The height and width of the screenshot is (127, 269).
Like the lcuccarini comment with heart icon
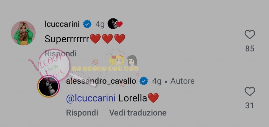point(250,34)
